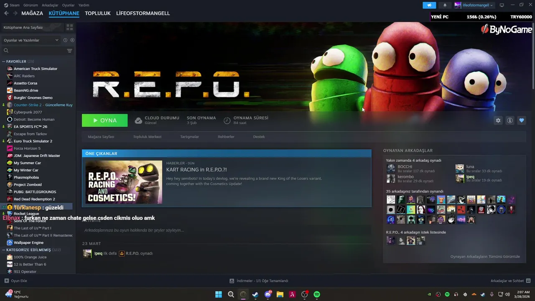Open the TOPLULUK tab
The image size is (535, 301).
98,13
